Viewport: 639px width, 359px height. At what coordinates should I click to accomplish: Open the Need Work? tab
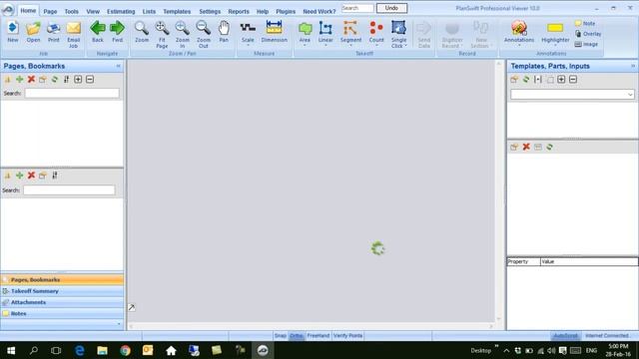[x=319, y=11]
